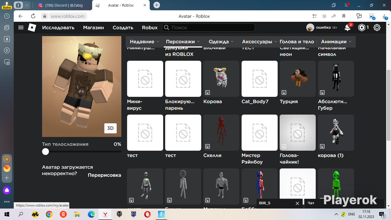Select the Cat_Body7 character thumbnail
Viewport: 391px width, 220px height.
pyautogui.click(x=260, y=79)
